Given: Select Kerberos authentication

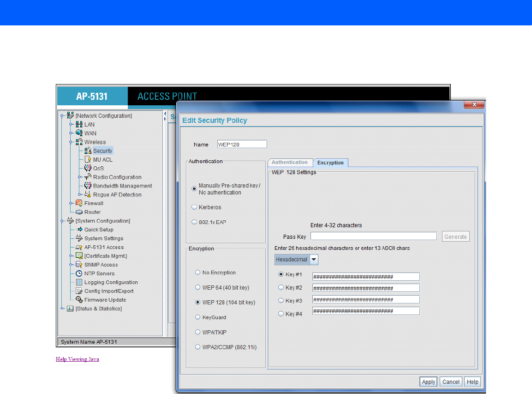Looking at the screenshot, I should coord(194,207).
